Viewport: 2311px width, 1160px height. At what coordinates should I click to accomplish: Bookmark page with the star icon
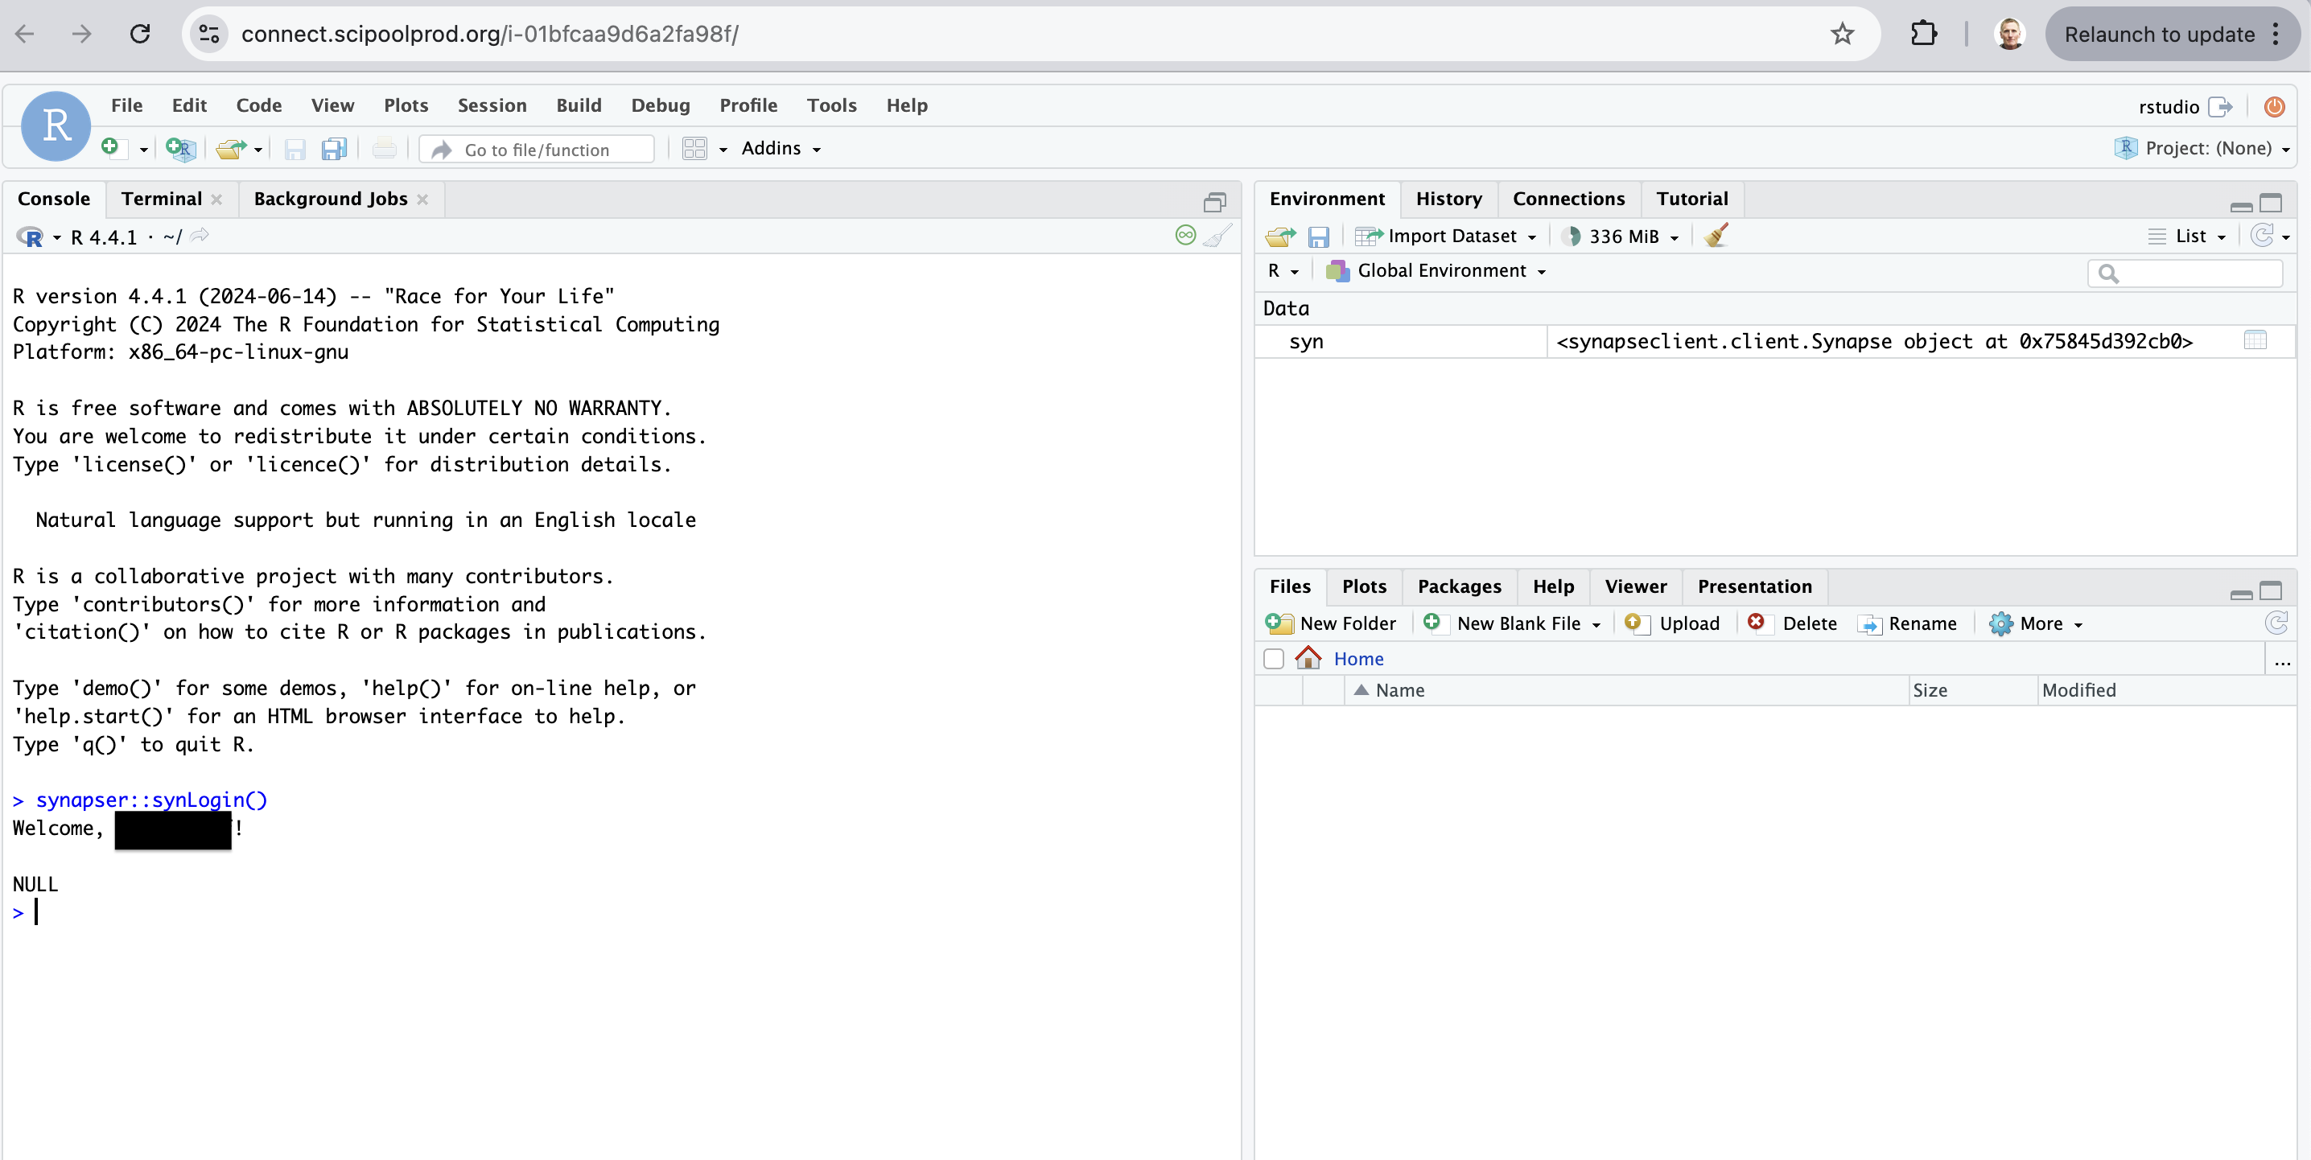pos(1843,34)
